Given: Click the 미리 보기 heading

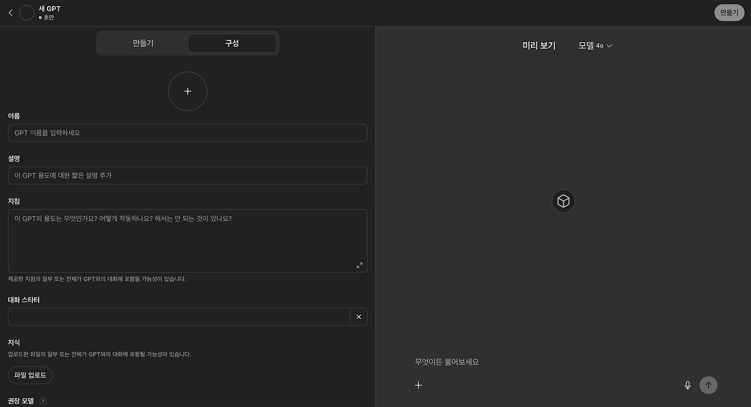Looking at the screenshot, I should click(539, 46).
